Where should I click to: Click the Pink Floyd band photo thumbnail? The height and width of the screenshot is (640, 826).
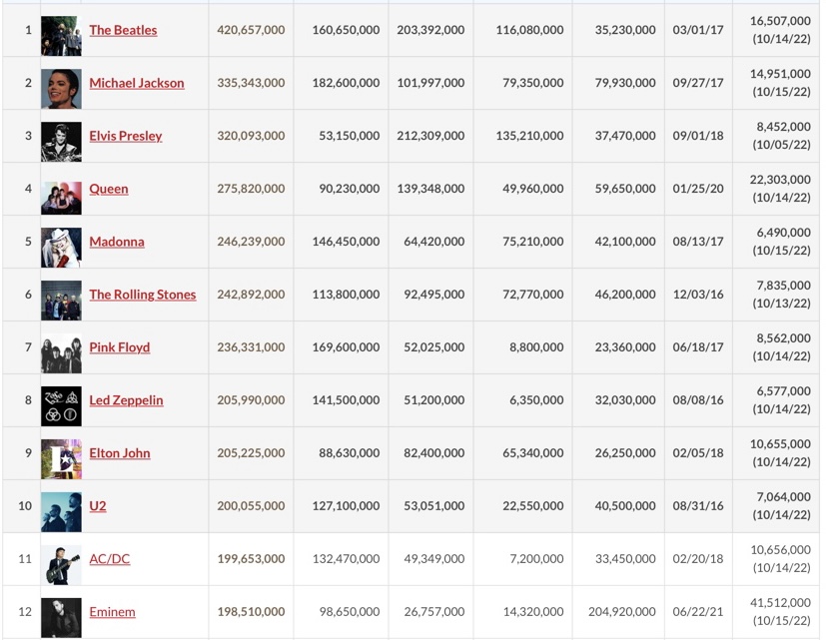(x=62, y=347)
